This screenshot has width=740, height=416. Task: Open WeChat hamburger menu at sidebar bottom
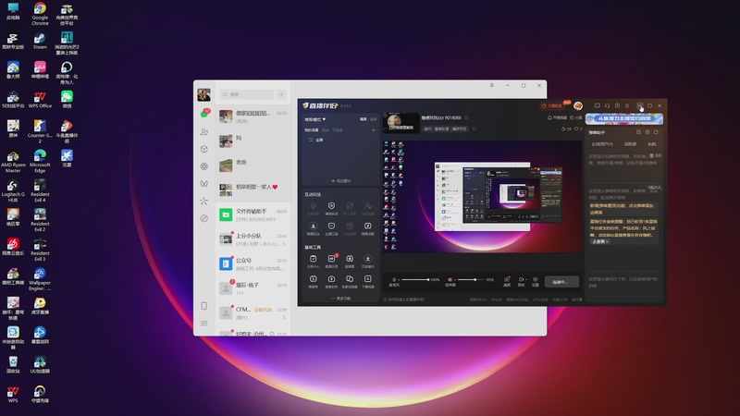point(203,323)
